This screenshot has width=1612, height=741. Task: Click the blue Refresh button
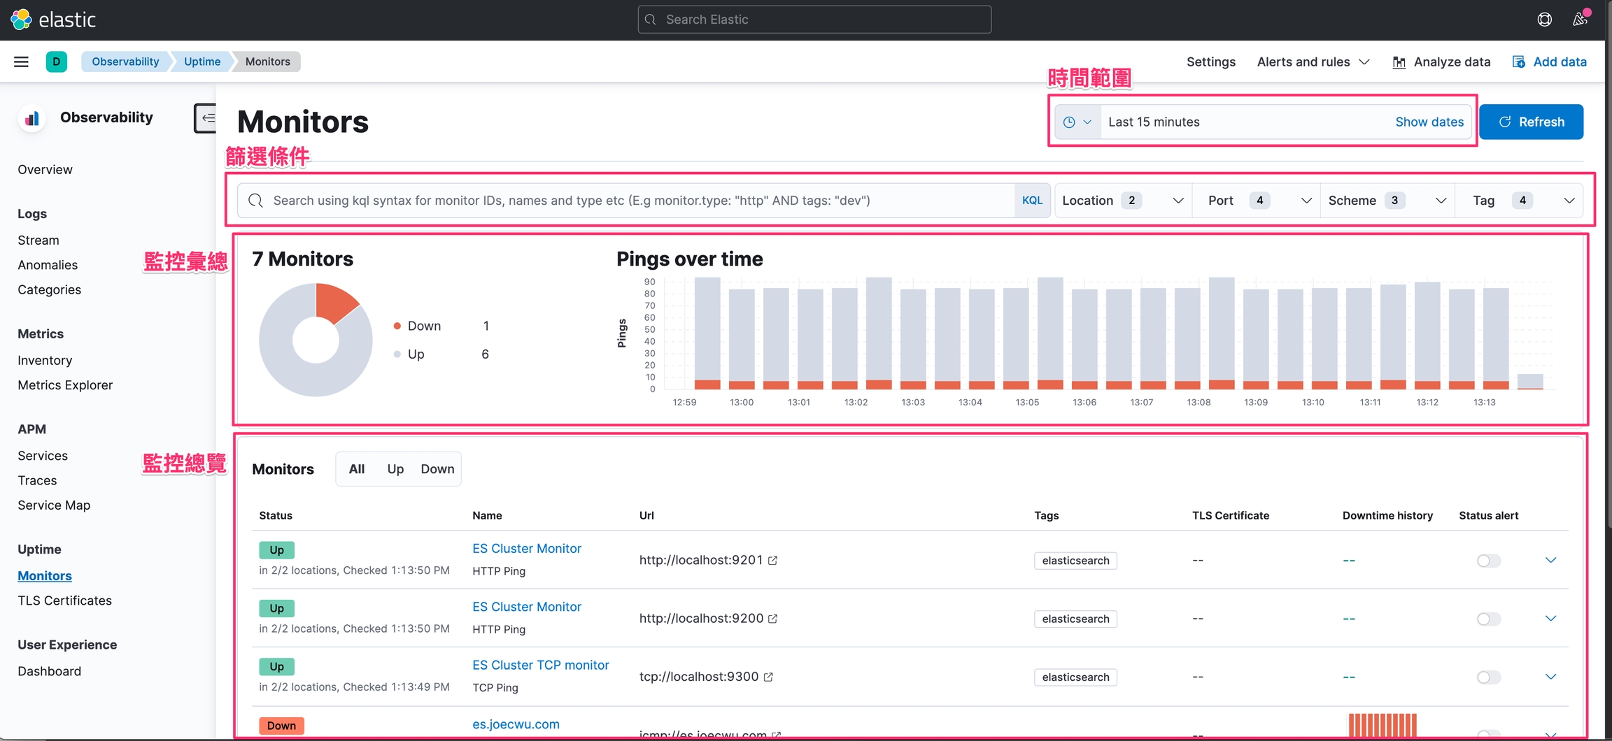pos(1531,122)
